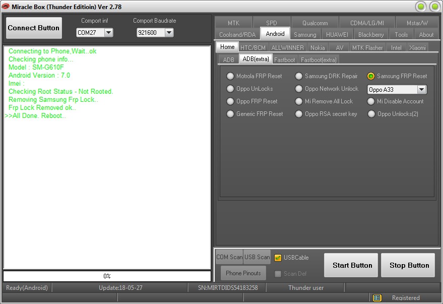This screenshot has width=443, height=304.
Task: Click the 'Frp Lock Removed ok..' log line
Action: (x=42, y=108)
